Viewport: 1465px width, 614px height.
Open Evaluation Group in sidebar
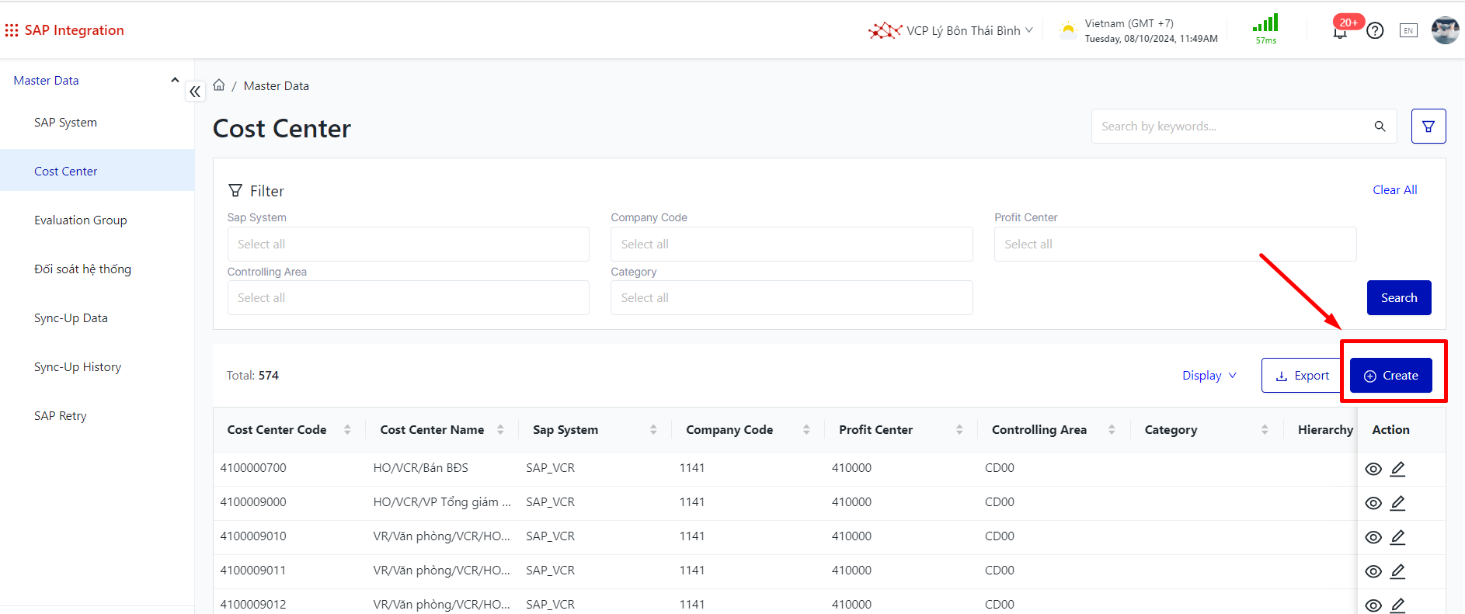point(81,220)
